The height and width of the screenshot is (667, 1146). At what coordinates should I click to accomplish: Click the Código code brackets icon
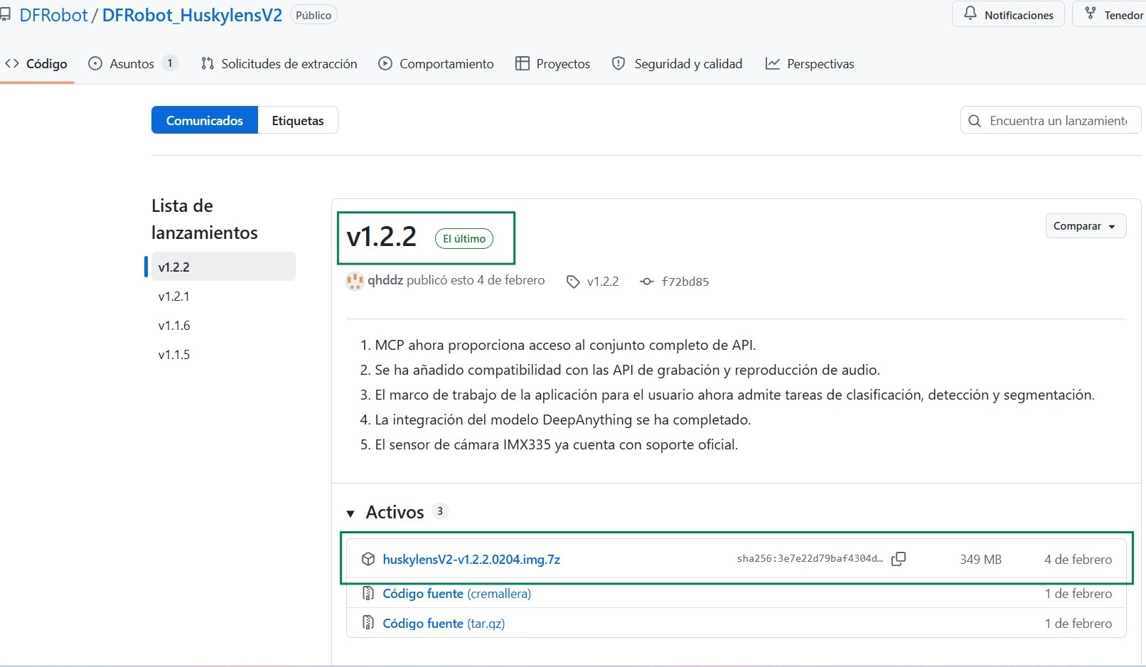pos(12,63)
